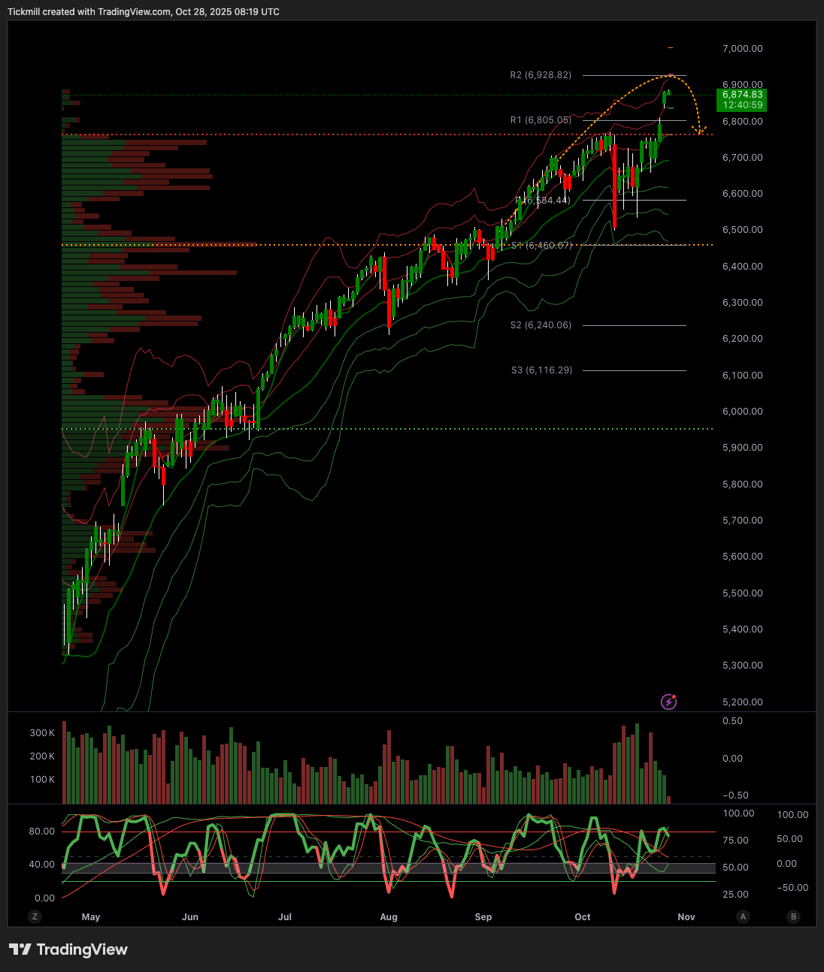Click the TradingView logo
This screenshot has width=824, height=972.
pos(68,949)
